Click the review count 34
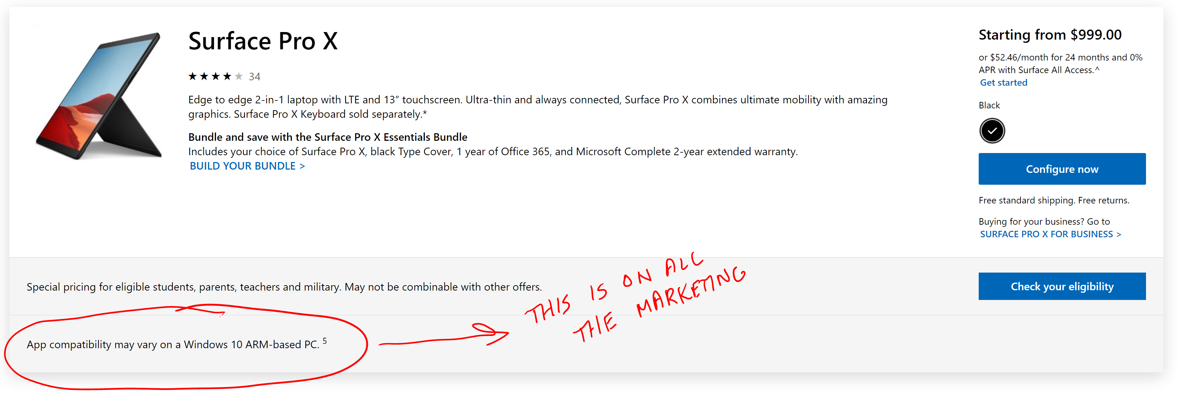Screen dimensions: 1181x395 [255, 77]
